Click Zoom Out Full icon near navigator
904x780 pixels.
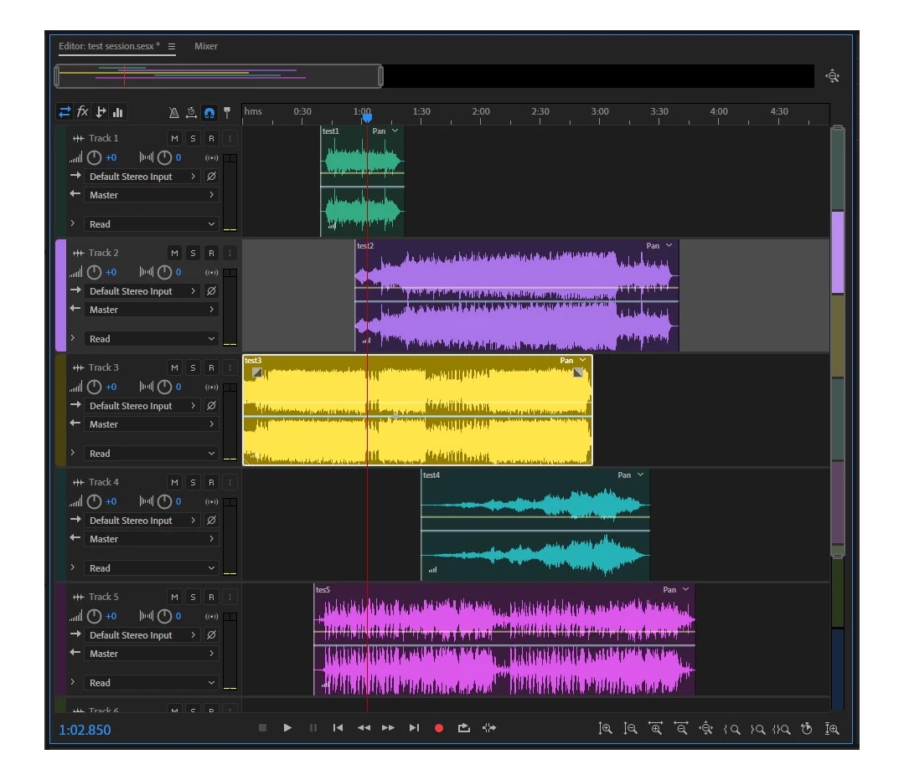coord(832,76)
